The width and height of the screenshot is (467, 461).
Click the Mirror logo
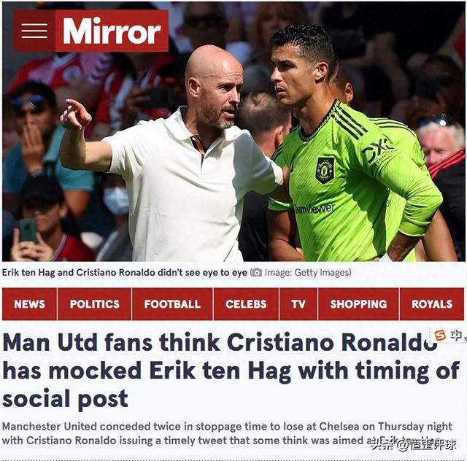coord(112,31)
